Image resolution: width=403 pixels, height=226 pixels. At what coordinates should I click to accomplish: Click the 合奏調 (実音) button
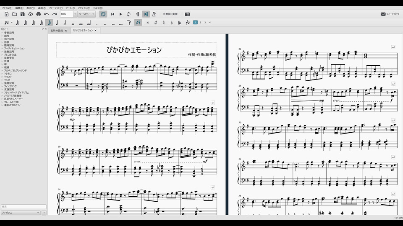point(170,14)
